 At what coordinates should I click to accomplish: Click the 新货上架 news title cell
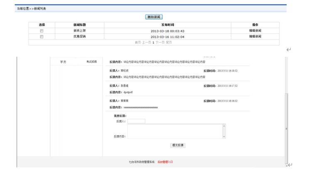point(79,31)
